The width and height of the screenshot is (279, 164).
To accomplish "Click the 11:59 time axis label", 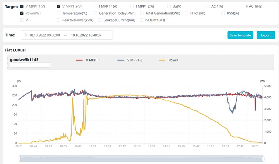I will pos(107,146).
